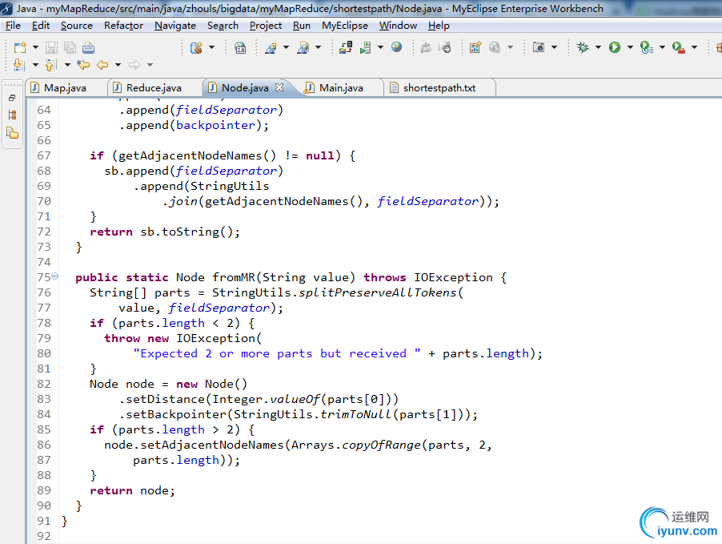722x544 pixels.
Task: Click the Print icon in toolbar
Action: [x=88, y=47]
